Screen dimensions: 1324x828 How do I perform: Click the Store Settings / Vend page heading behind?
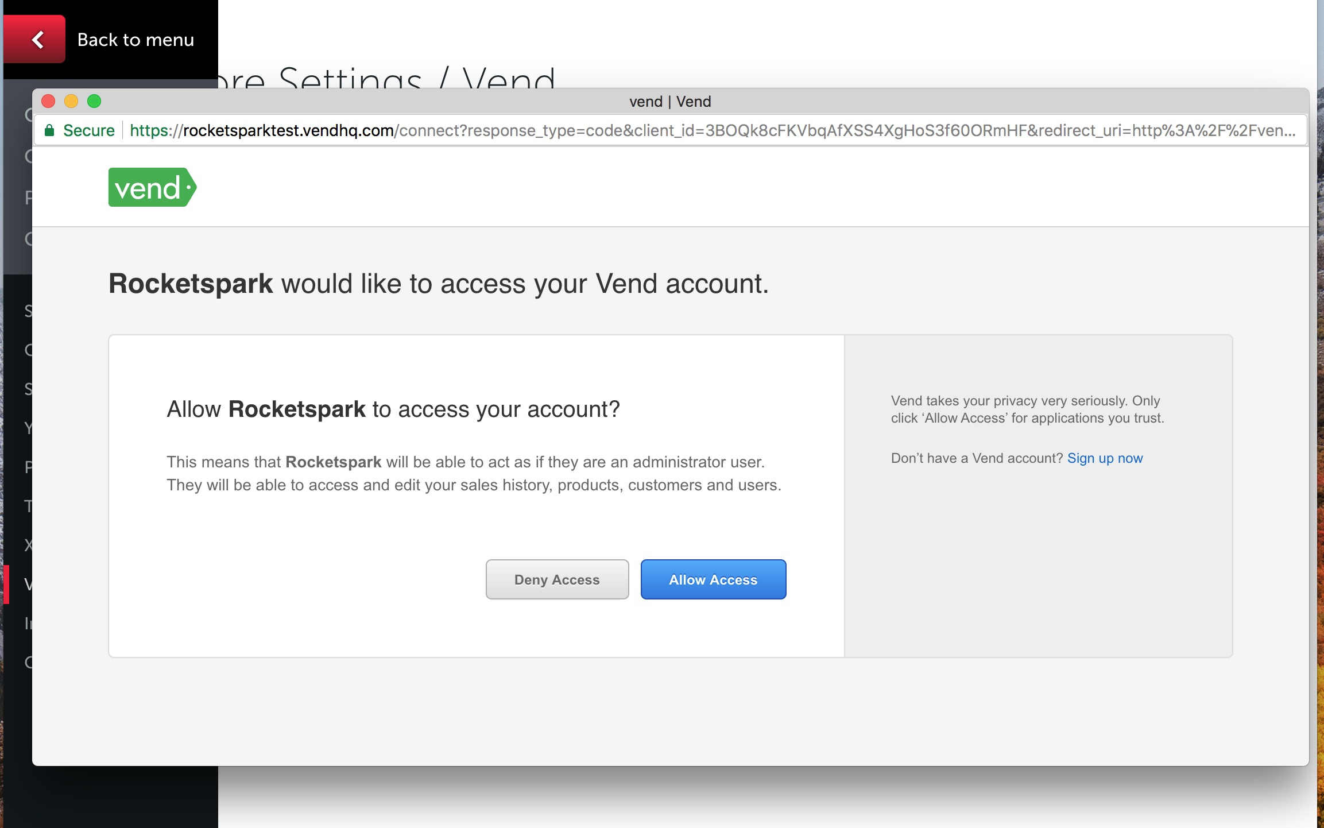click(x=387, y=79)
